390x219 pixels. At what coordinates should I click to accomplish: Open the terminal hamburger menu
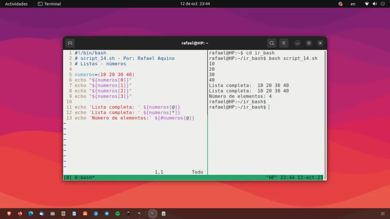pyautogui.click(x=283, y=43)
